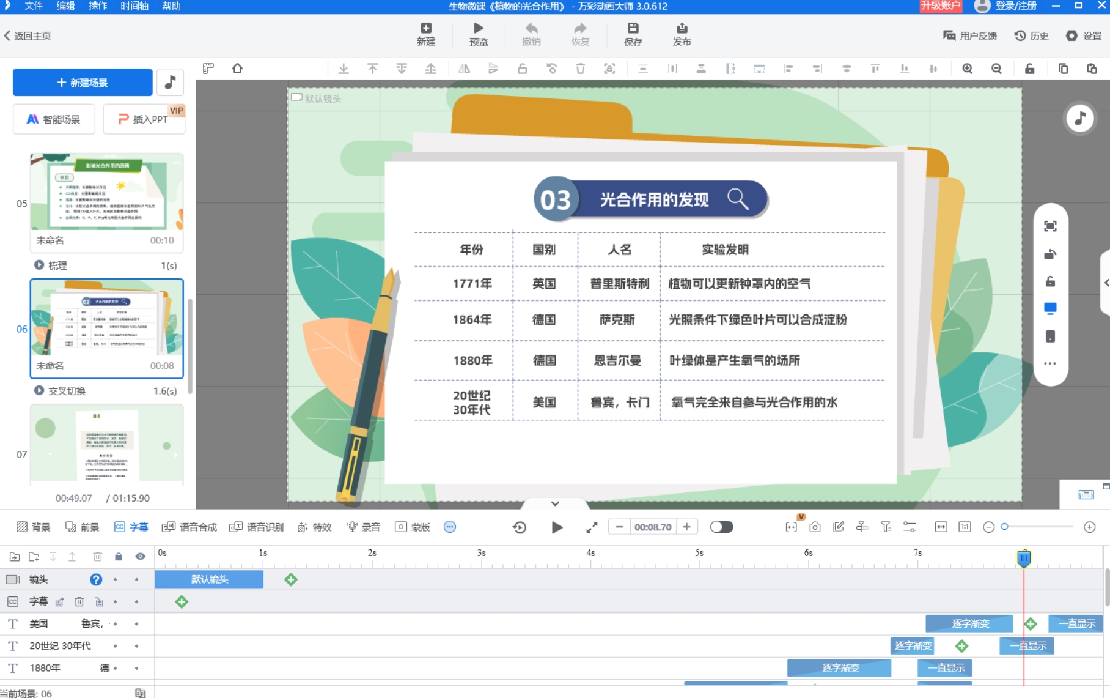This screenshot has height=698, width=1110.
Task: Switch to the 语音合成 tab
Action: (189, 527)
